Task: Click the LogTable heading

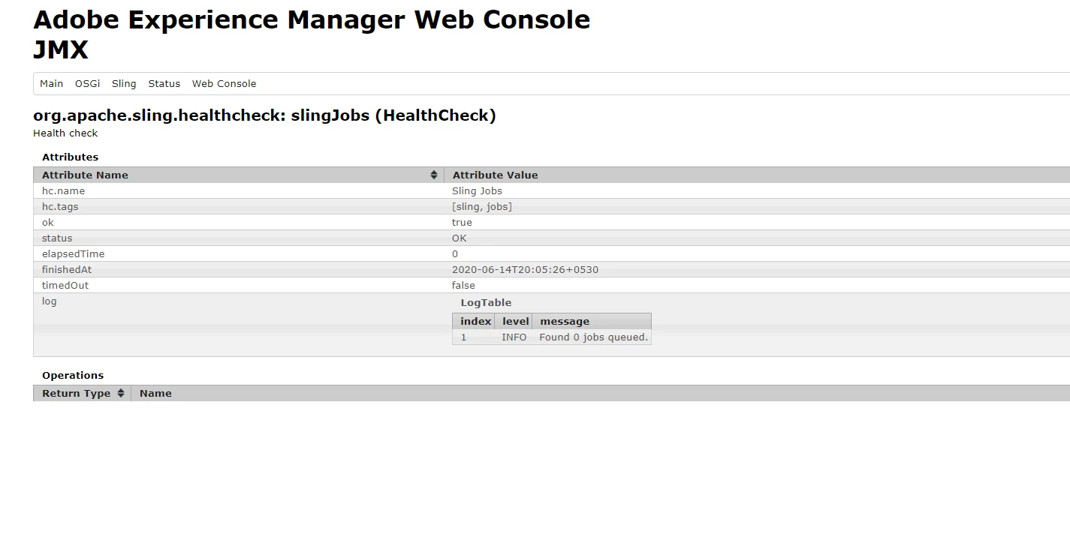Action: point(486,302)
